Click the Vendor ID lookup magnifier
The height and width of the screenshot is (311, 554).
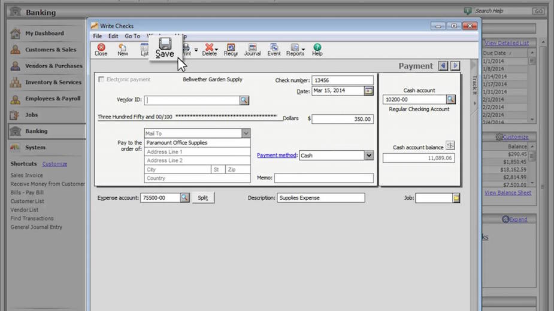tap(244, 100)
